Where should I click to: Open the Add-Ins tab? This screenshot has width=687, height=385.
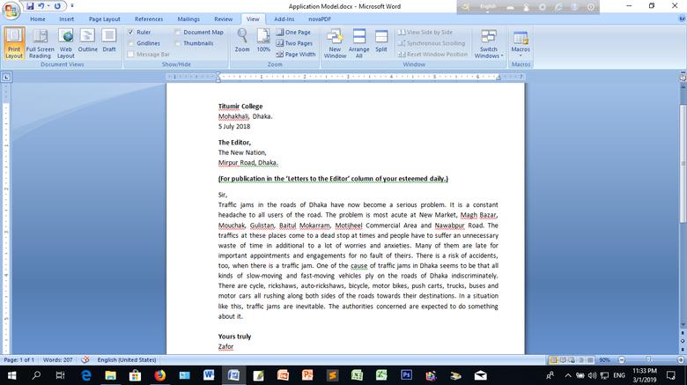(x=284, y=19)
